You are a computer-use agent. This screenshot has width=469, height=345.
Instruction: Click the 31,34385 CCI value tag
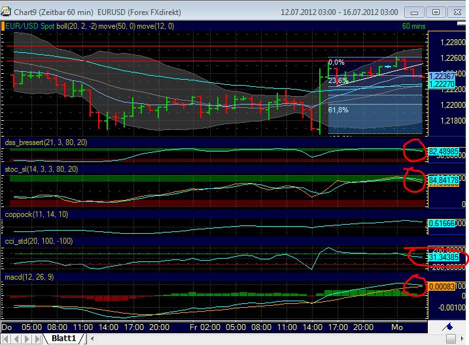(x=444, y=257)
